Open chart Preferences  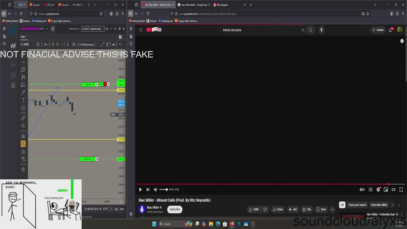(x=86, y=45)
